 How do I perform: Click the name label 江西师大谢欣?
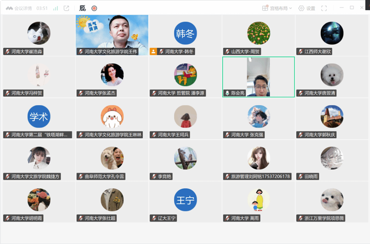(318, 51)
